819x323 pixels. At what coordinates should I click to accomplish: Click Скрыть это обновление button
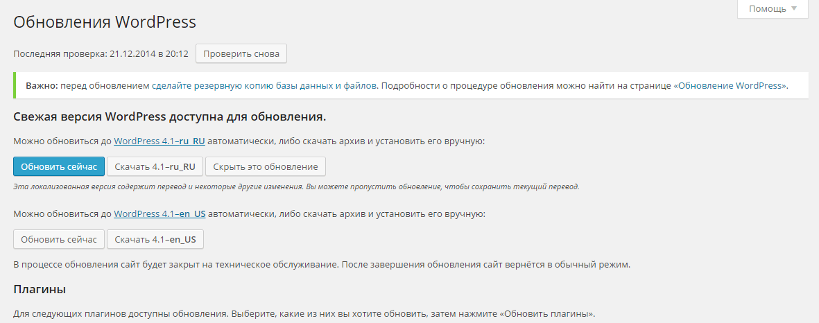point(266,166)
